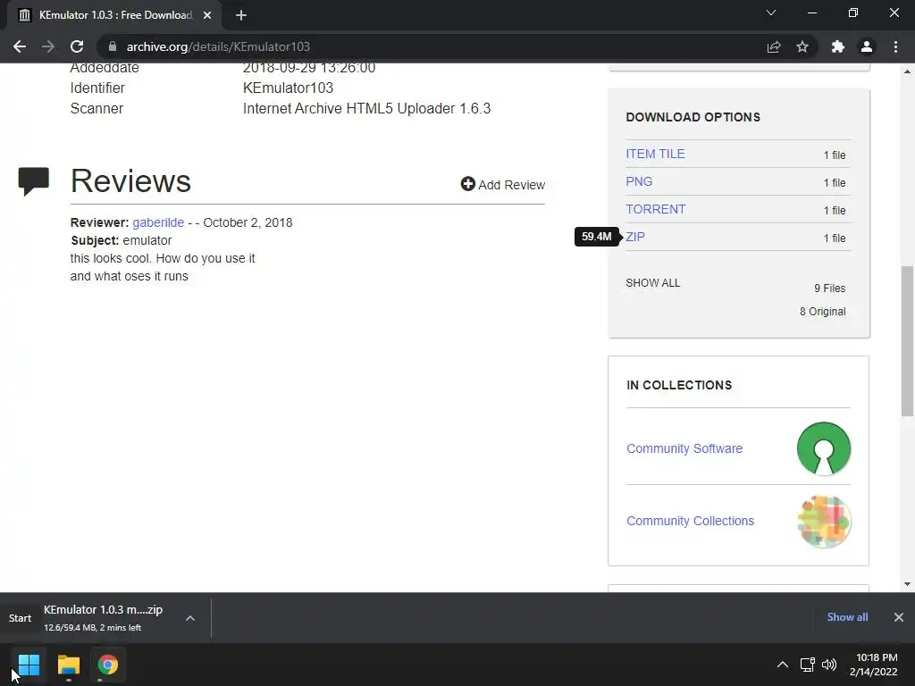Bookmark this tab with star icon
The image size is (915, 686).
pyautogui.click(x=802, y=46)
